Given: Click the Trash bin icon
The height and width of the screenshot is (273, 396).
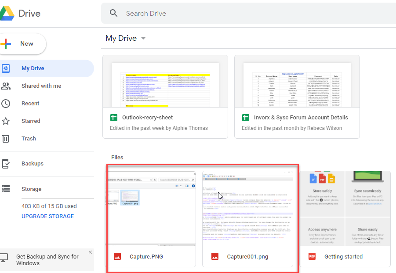Looking at the screenshot, I should click(x=6, y=139).
